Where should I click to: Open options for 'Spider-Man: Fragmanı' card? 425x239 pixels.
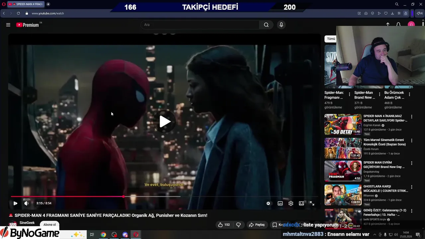(x=349, y=94)
